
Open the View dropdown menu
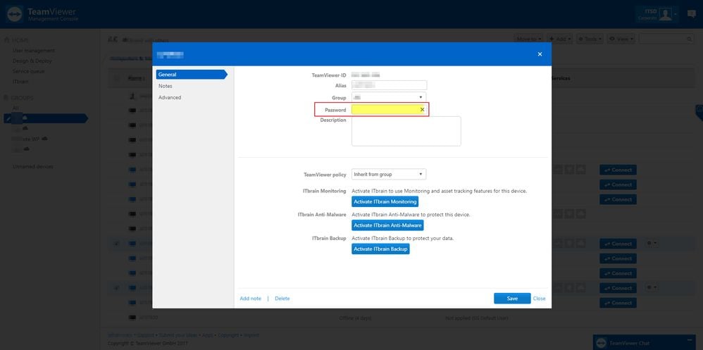coord(621,39)
